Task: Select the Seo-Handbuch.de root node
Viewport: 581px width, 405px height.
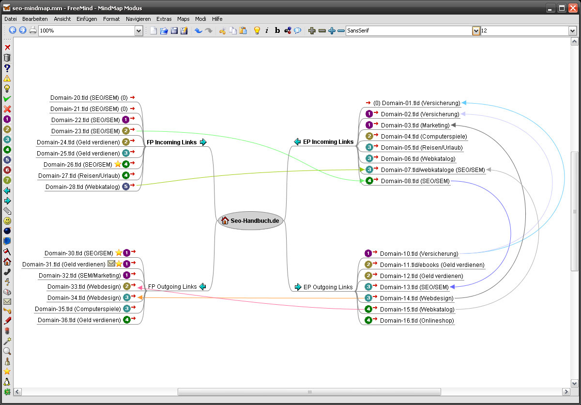Action: [250, 220]
